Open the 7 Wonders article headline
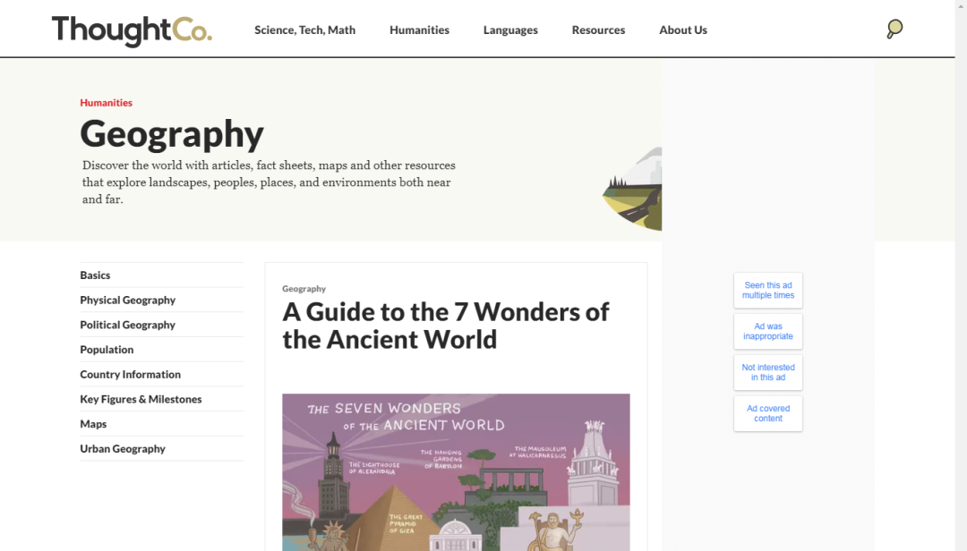Image resolution: width=967 pixels, height=551 pixels. click(445, 326)
